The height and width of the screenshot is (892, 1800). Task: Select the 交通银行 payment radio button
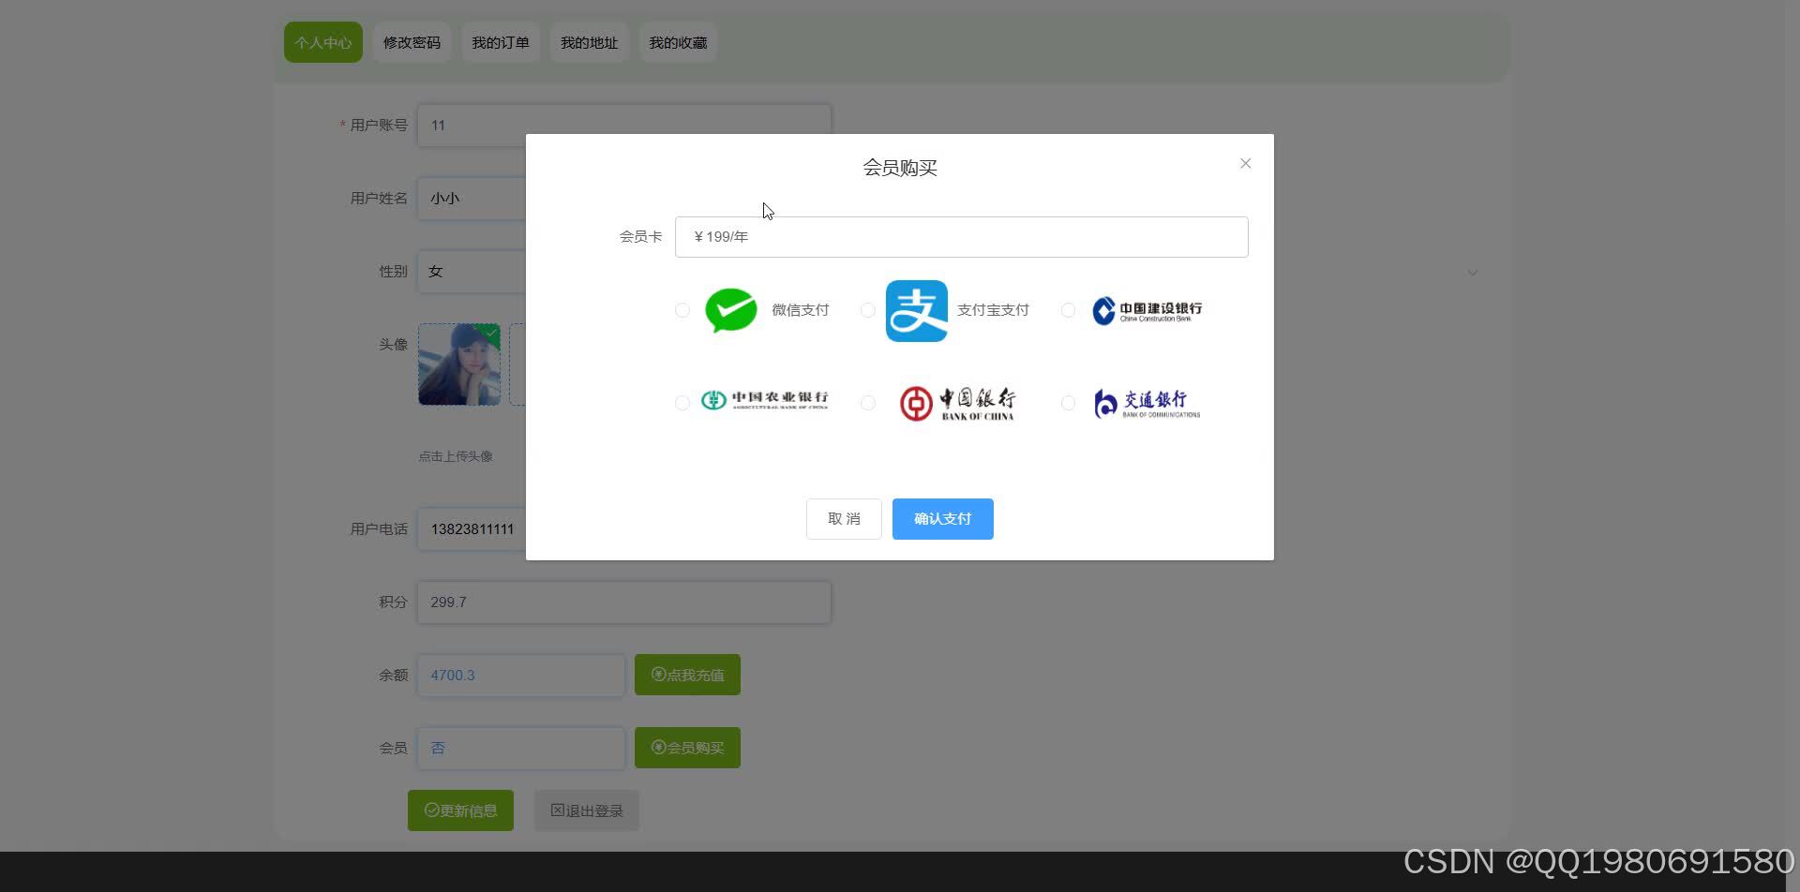(1068, 403)
